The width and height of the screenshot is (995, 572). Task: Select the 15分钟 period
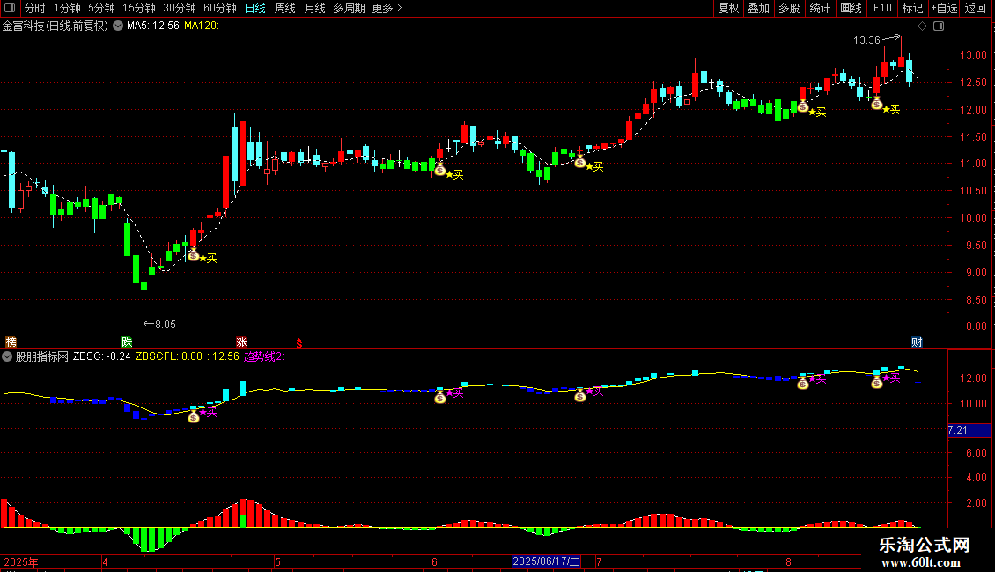[139, 8]
